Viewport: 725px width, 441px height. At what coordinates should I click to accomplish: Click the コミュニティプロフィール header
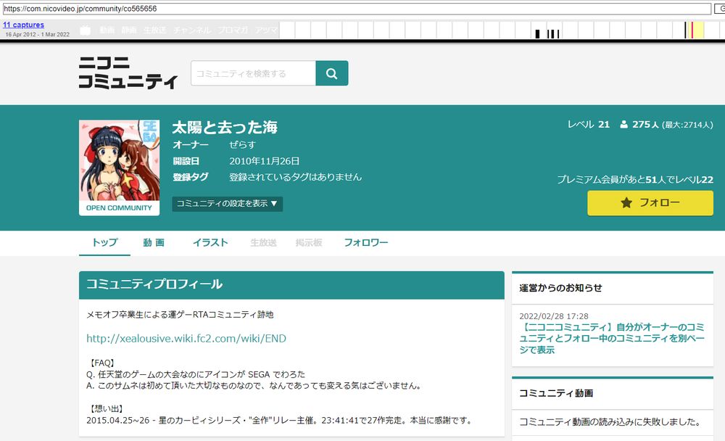[x=291, y=284]
